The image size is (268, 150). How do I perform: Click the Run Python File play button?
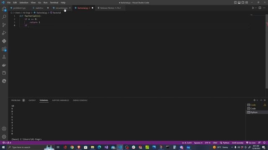click(x=253, y=8)
